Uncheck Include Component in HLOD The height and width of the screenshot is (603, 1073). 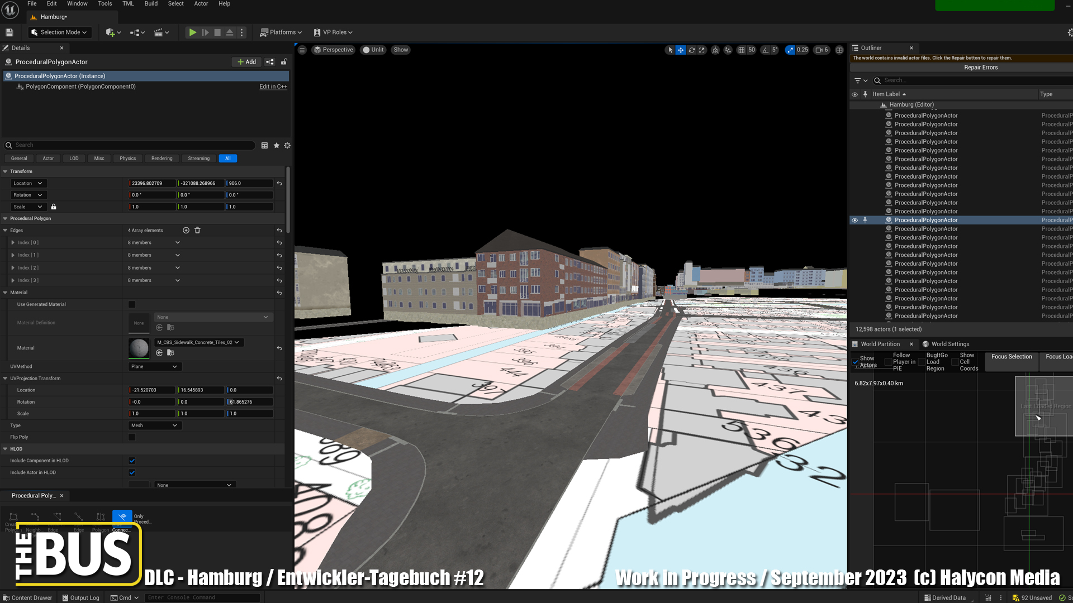tap(132, 461)
